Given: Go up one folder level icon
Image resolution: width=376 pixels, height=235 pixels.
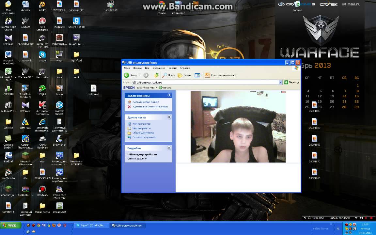Looking at the screenshot, I should click(157, 75).
